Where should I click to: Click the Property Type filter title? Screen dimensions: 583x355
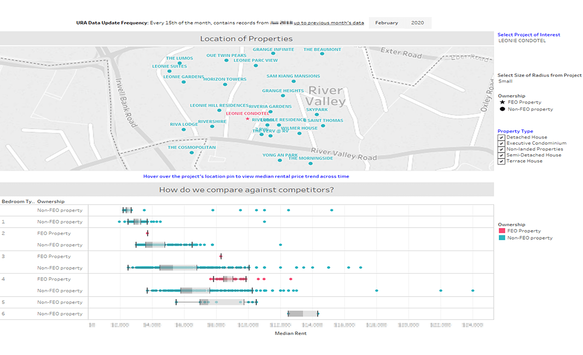click(x=515, y=131)
